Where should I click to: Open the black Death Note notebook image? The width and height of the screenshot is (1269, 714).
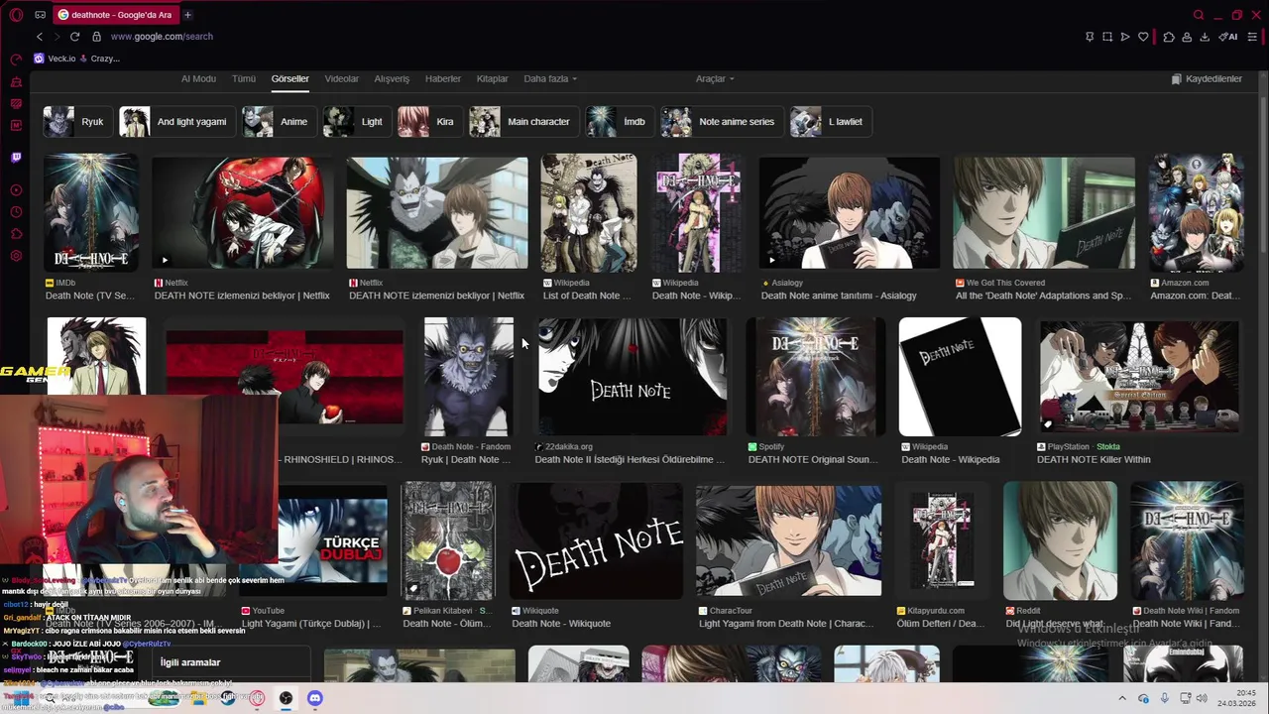[960, 377]
